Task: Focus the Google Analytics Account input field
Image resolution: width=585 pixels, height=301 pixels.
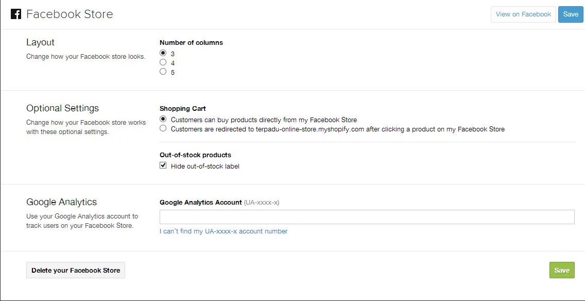Action: [367, 217]
